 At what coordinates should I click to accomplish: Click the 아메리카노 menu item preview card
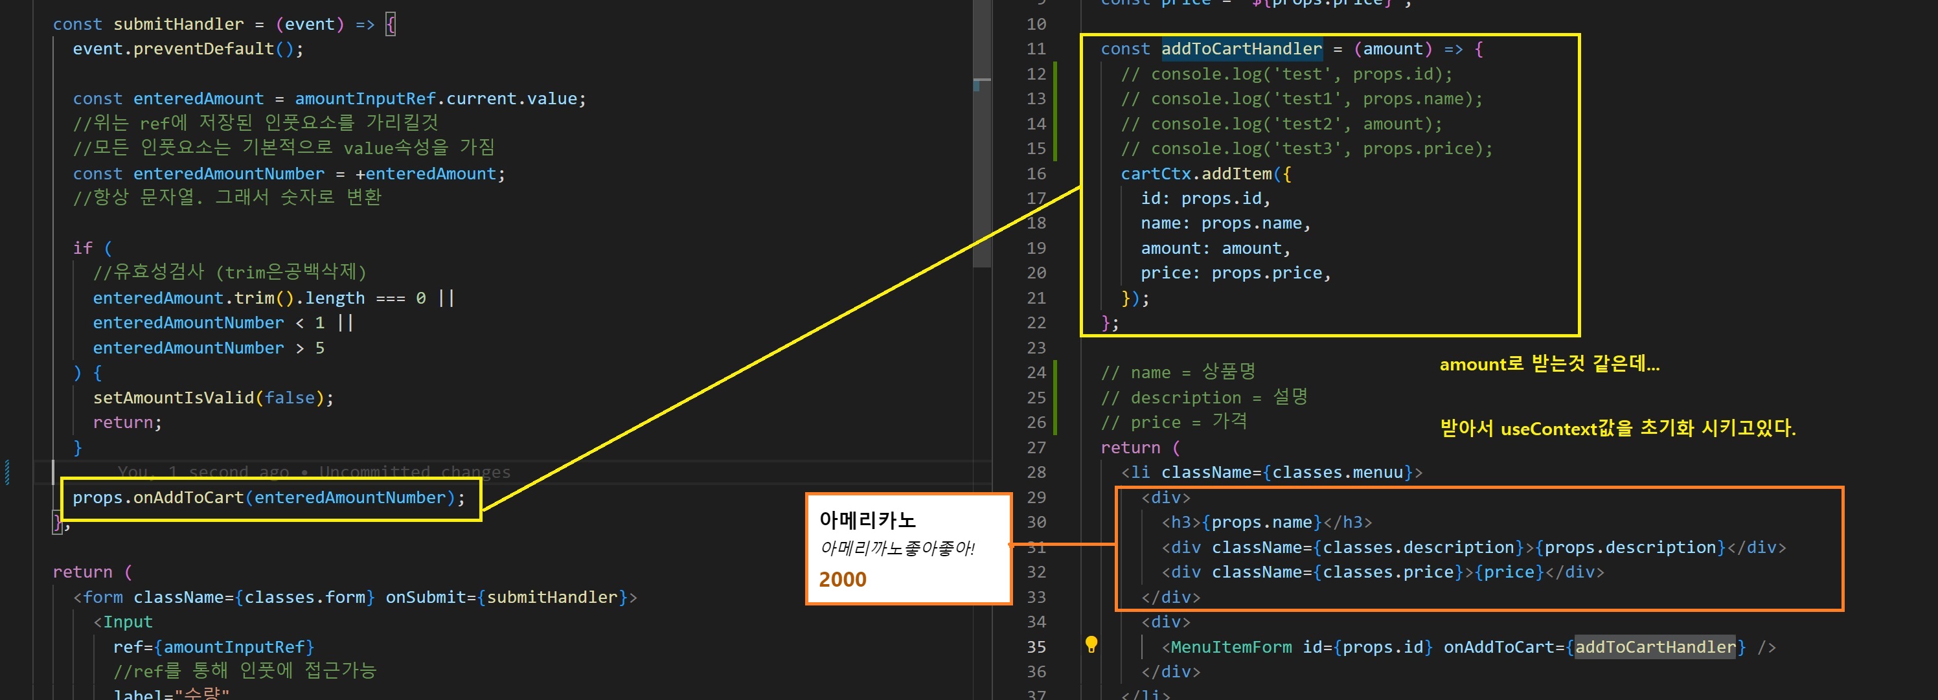[907, 548]
